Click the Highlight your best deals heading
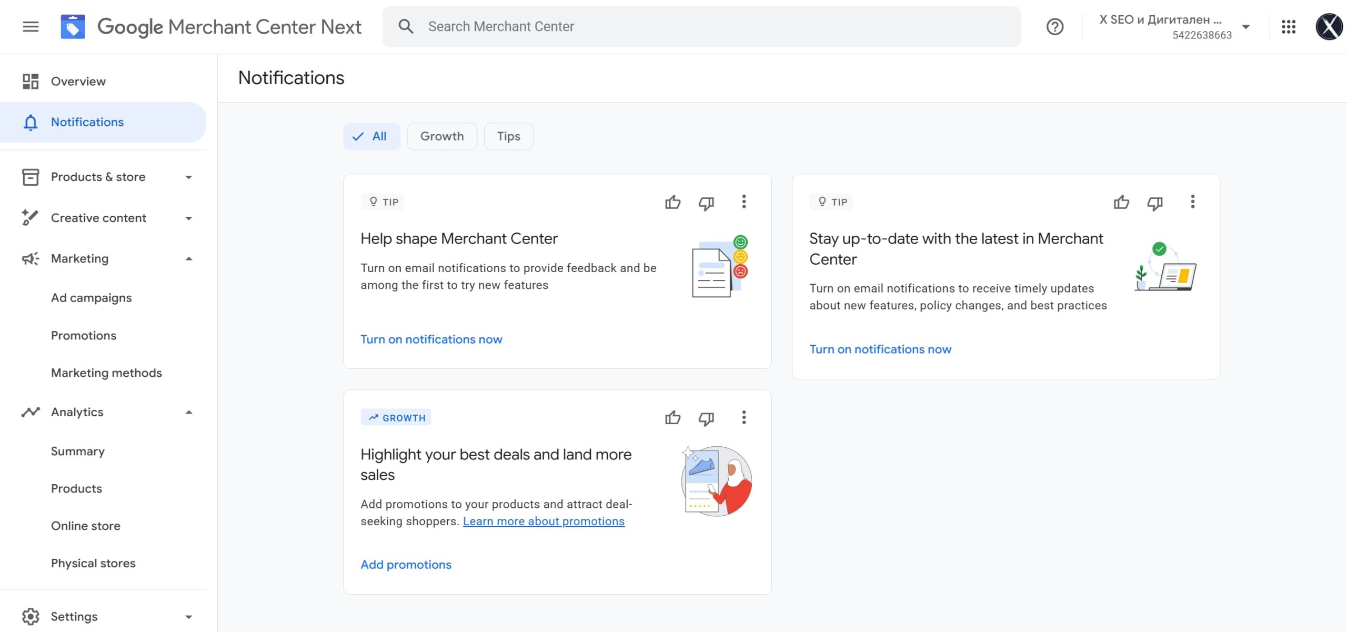 pos(496,465)
